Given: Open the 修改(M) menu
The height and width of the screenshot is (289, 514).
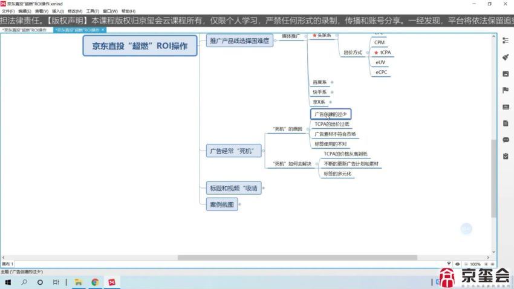Looking at the screenshot, I should [x=75, y=11].
